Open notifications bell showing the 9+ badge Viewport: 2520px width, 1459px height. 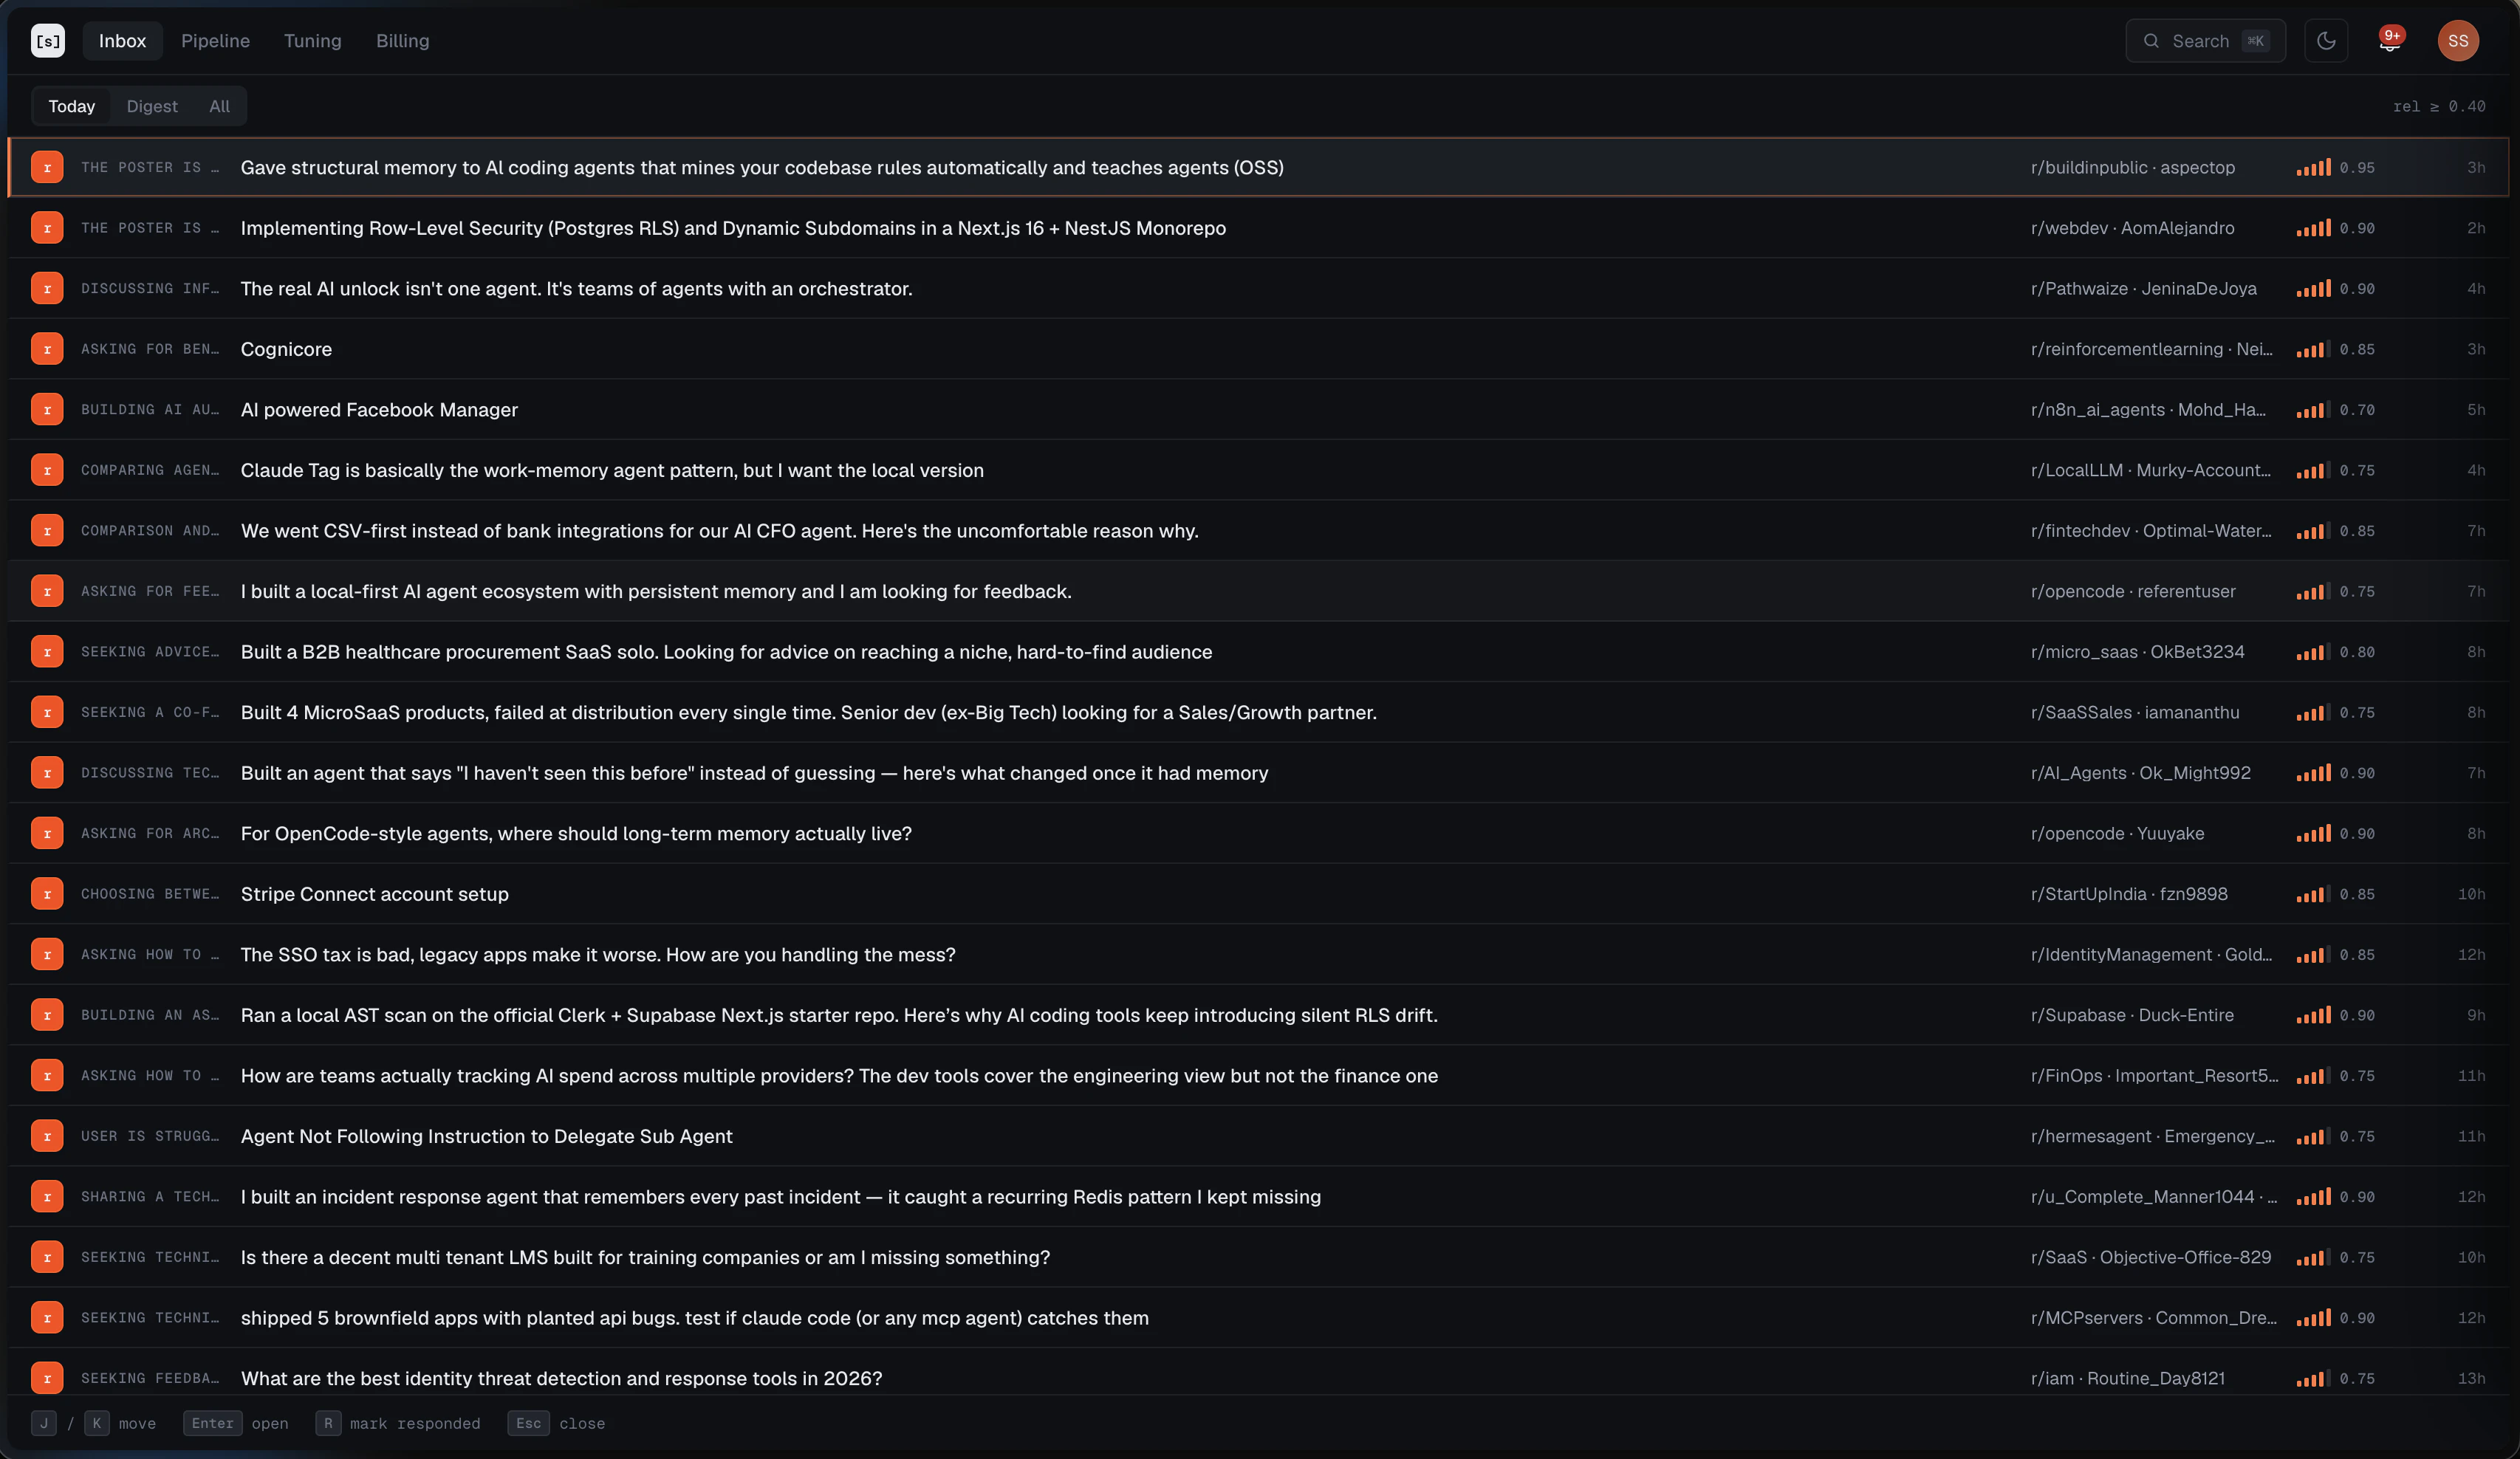pyautogui.click(x=2390, y=41)
